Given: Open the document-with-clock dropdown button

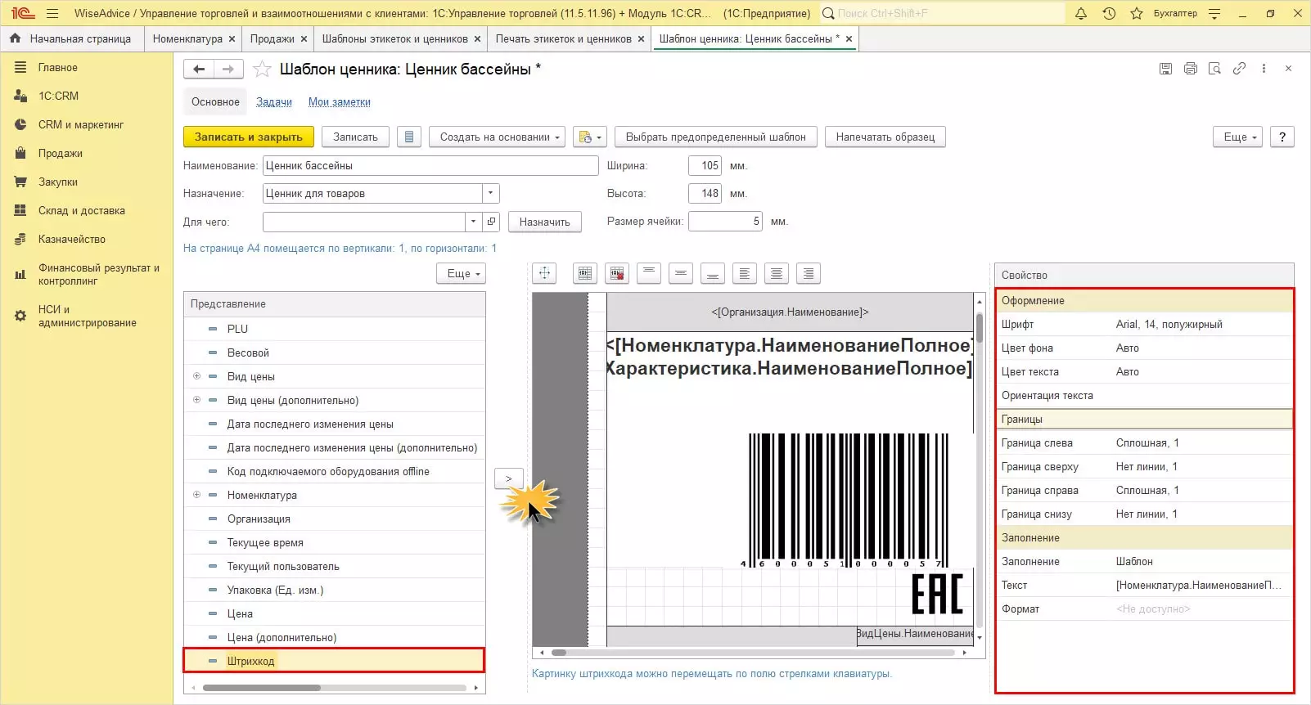Looking at the screenshot, I should pyautogui.click(x=590, y=137).
